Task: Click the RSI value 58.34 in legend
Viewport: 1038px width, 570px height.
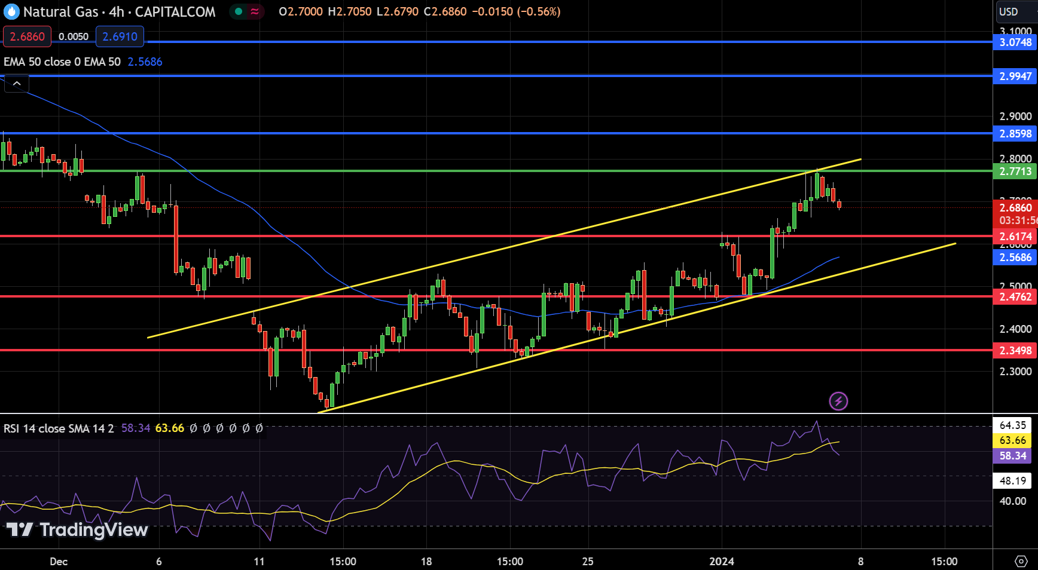Action: (136, 428)
